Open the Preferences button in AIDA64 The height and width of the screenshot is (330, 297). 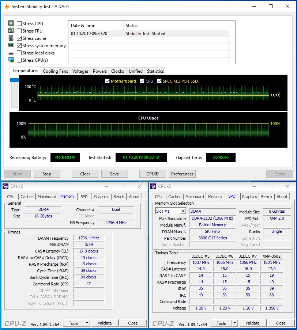[182, 174]
